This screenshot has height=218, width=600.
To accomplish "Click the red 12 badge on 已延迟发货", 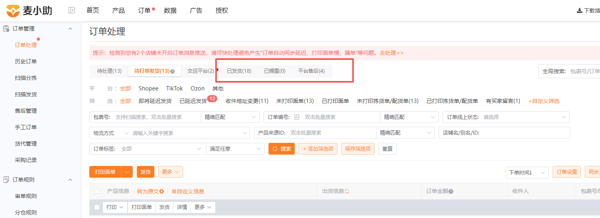I will 213,98.
